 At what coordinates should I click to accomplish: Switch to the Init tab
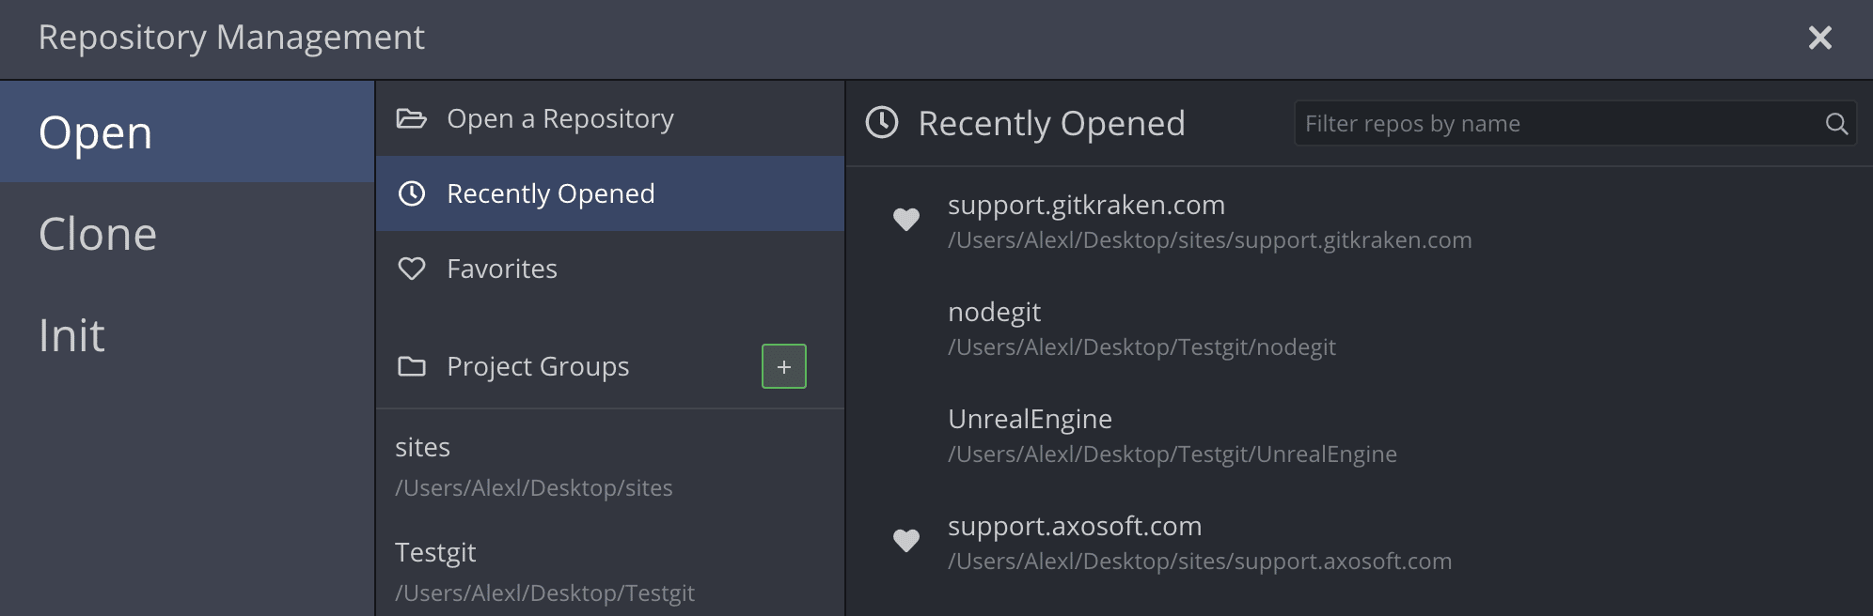pyautogui.click(x=72, y=335)
